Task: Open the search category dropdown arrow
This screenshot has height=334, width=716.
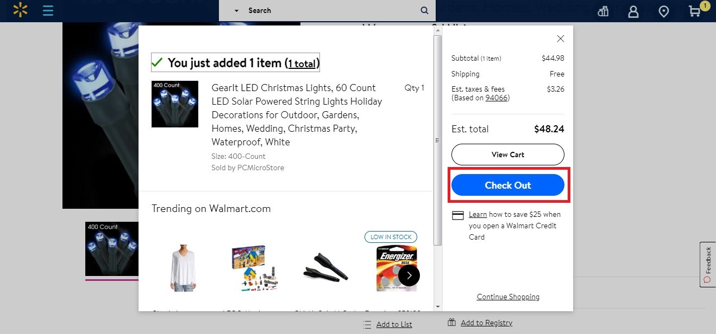Action: [236, 10]
